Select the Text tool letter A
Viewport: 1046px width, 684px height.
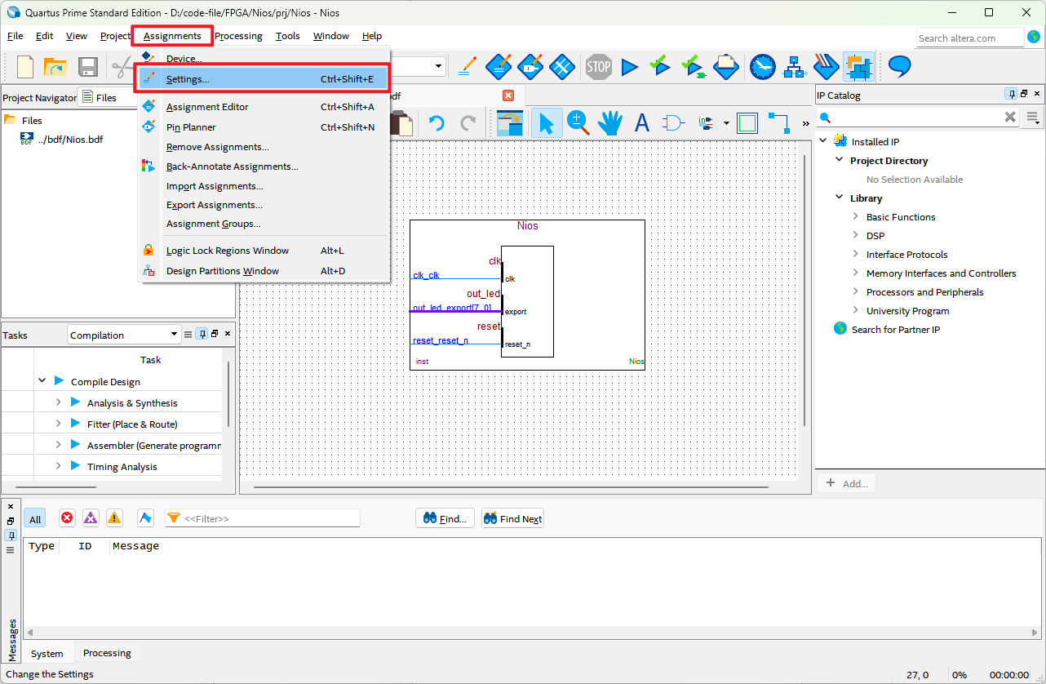click(x=642, y=123)
